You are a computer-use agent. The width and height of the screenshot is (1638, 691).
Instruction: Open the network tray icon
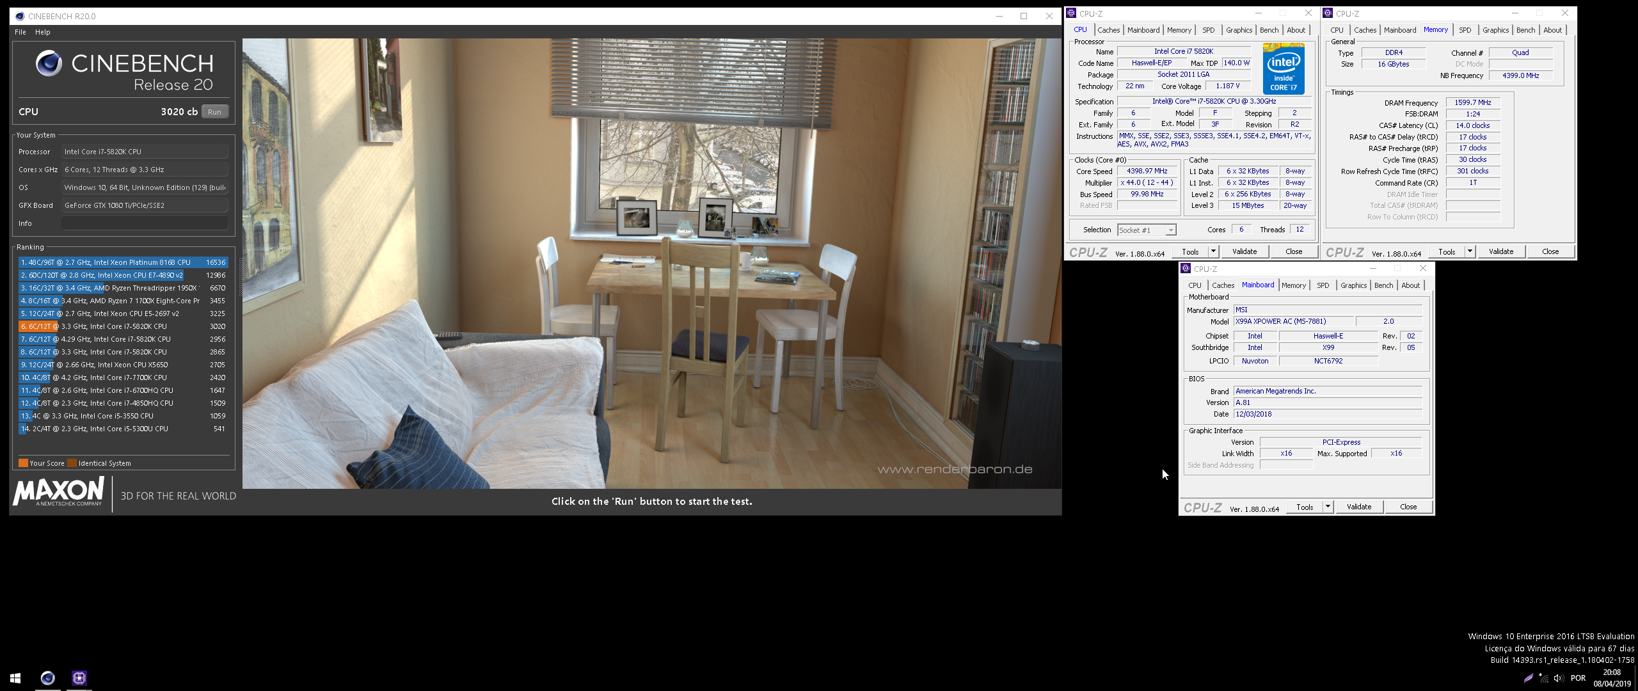(x=1543, y=678)
